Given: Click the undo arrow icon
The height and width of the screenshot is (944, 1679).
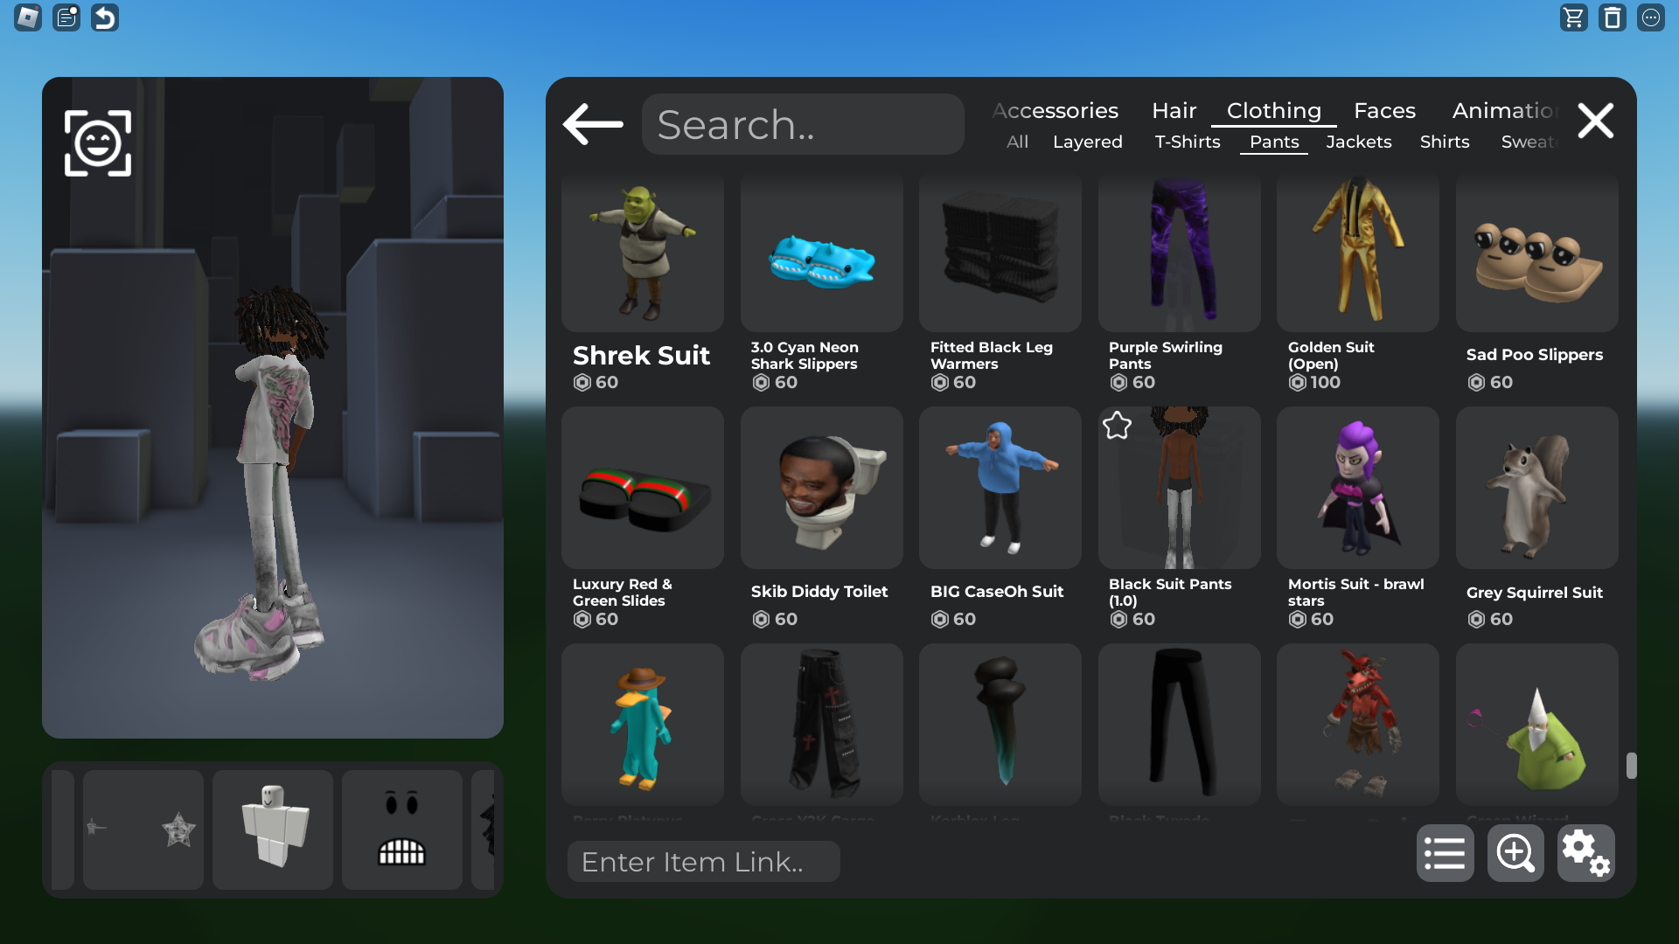Looking at the screenshot, I should click(x=105, y=17).
